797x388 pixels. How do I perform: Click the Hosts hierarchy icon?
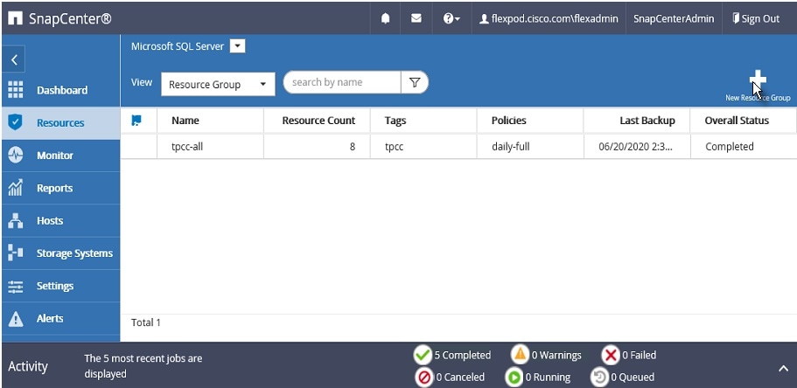pos(16,220)
